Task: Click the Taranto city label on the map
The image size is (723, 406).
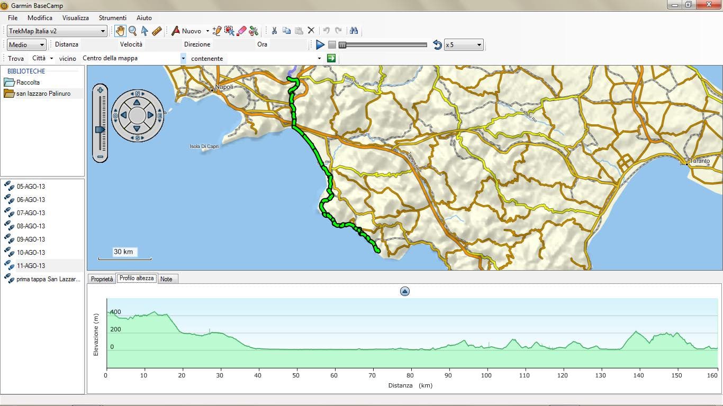Action: [x=699, y=161]
